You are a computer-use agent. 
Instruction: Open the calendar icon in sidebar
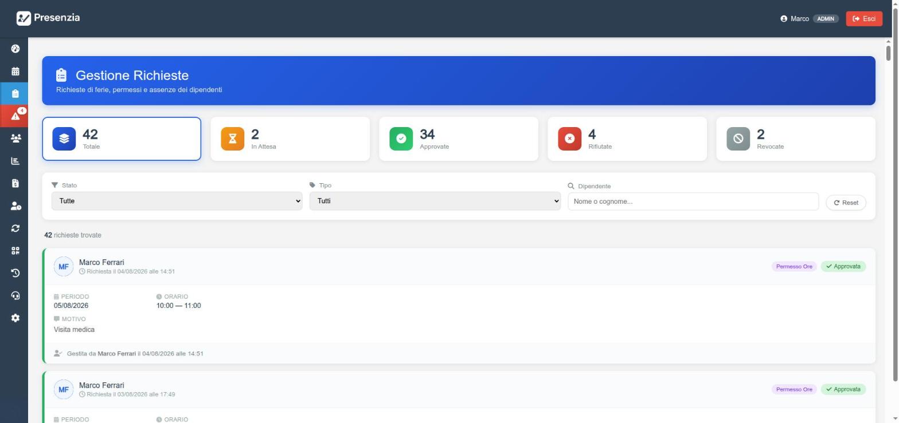coord(15,72)
